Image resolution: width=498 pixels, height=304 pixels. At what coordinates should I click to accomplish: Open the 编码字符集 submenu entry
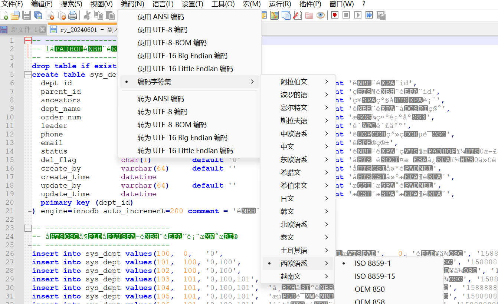pos(189,82)
